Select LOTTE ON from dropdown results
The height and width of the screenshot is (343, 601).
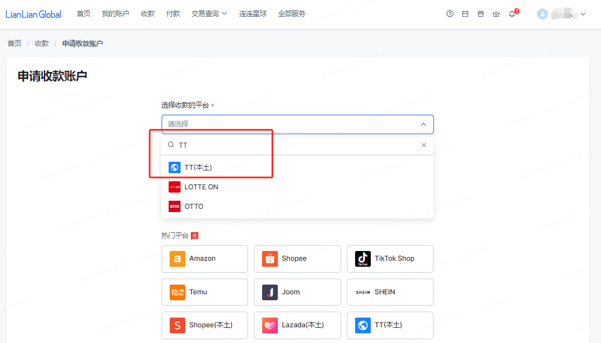[x=297, y=187]
